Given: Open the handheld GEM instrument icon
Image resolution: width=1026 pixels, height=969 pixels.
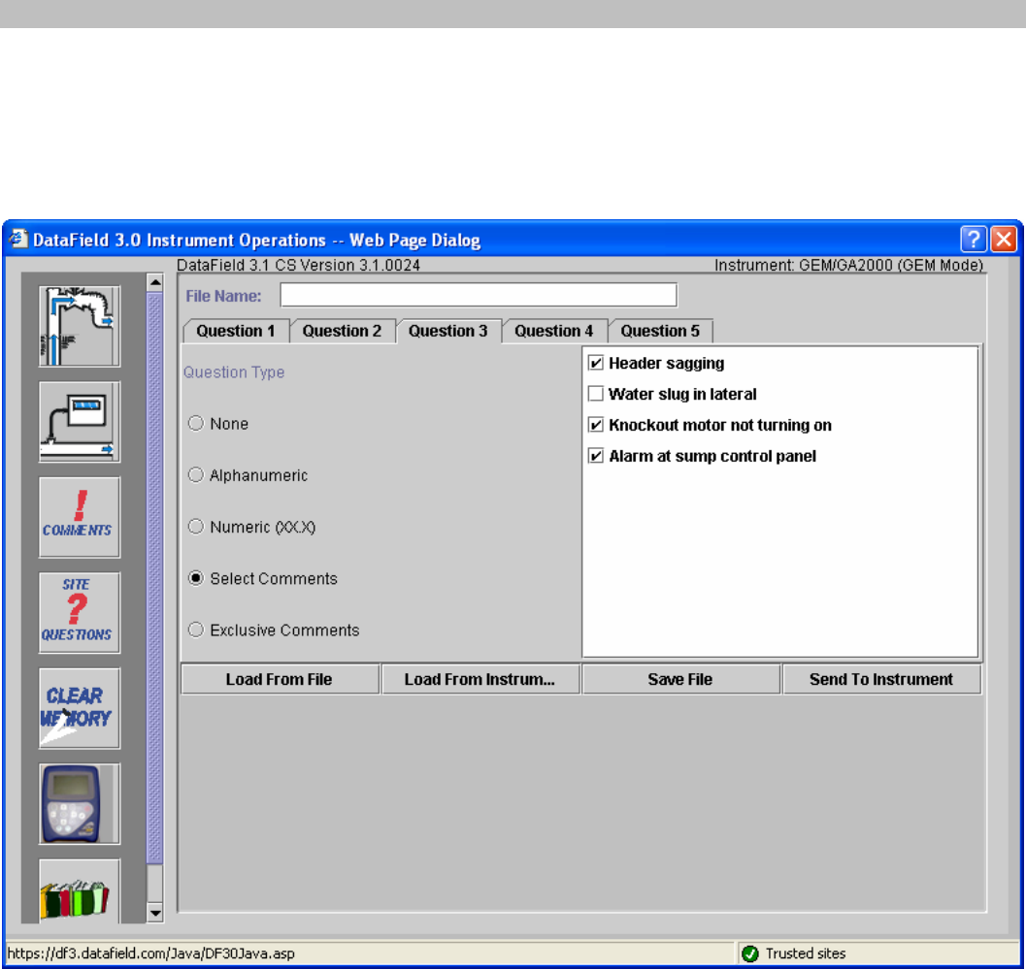Looking at the screenshot, I should (x=80, y=803).
